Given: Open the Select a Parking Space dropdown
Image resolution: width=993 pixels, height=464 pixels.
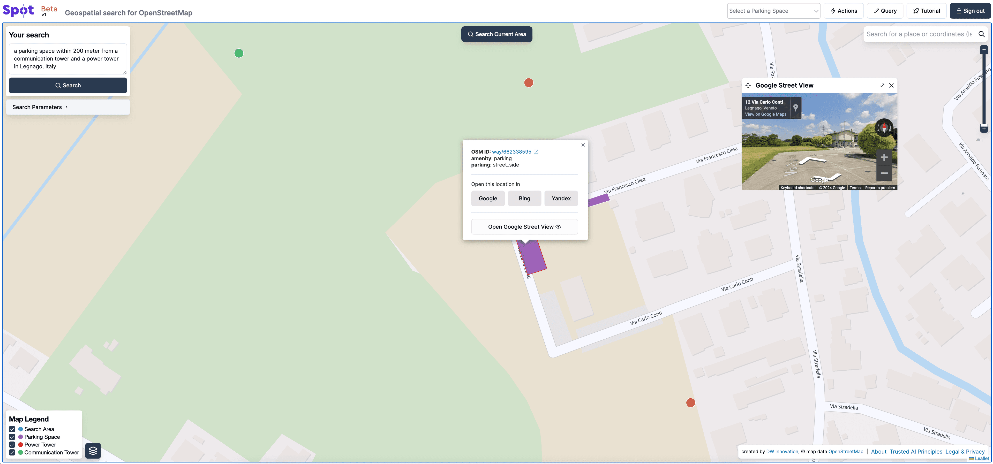Looking at the screenshot, I should click(x=773, y=11).
